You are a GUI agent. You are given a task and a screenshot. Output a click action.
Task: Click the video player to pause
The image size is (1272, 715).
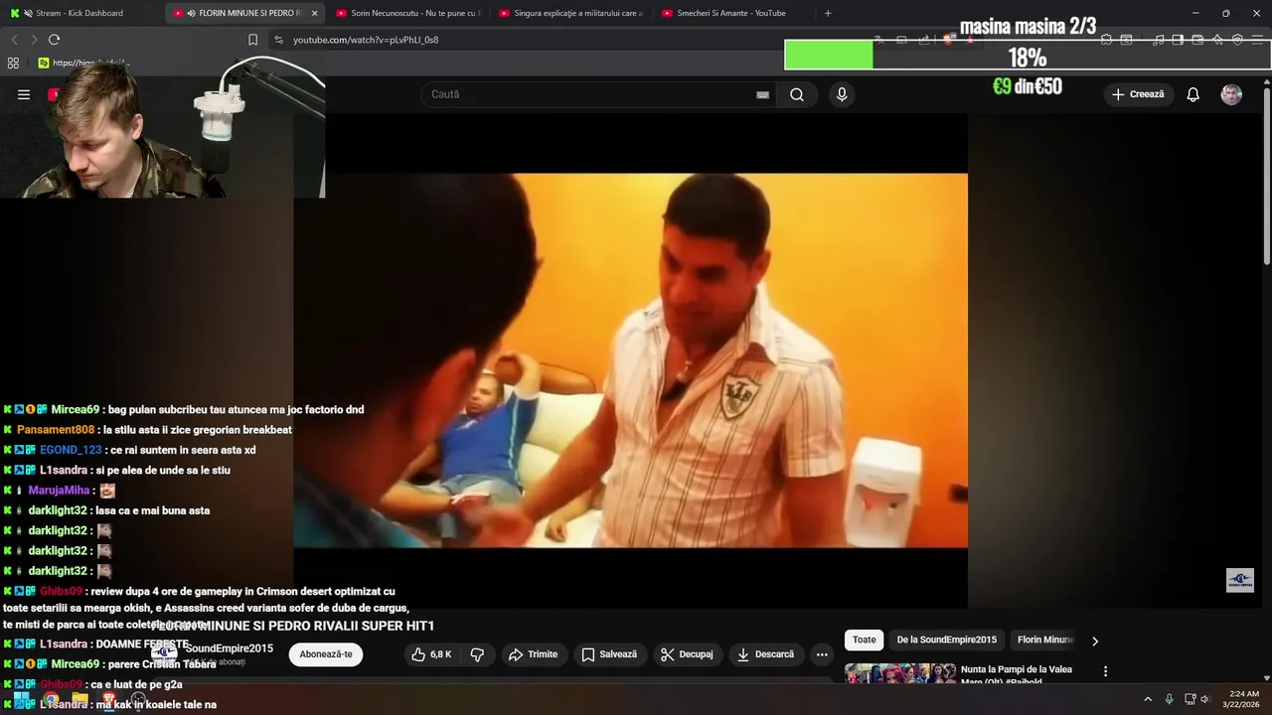coord(630,360)
